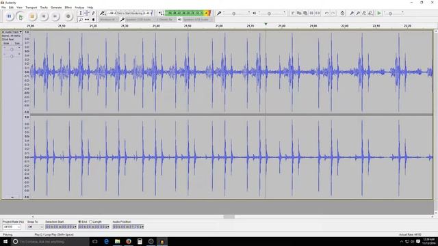Open the recording channels dropdown

(x=166, y=20)
